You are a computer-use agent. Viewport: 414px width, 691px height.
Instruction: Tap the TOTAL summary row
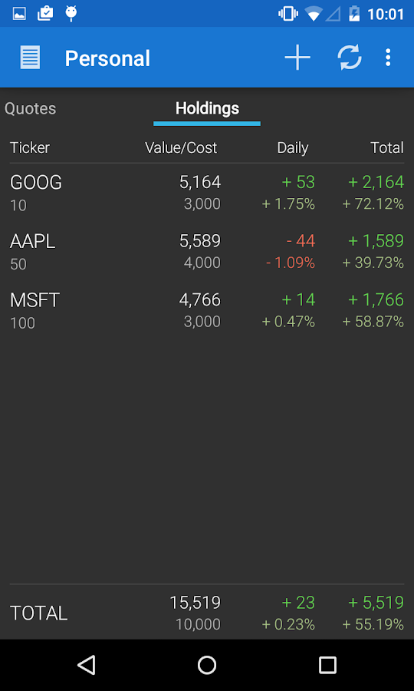207,613
